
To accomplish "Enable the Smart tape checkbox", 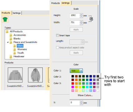I will [57, 35].
